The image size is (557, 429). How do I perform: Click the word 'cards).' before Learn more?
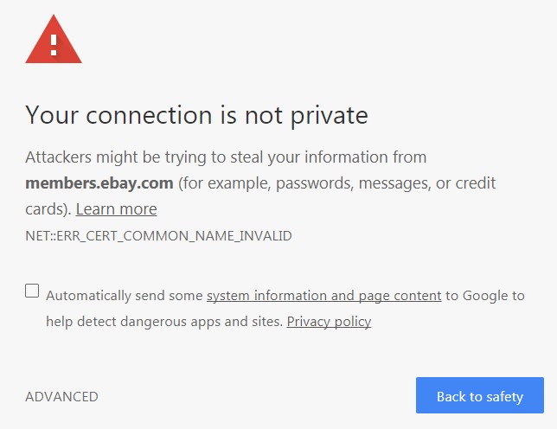click(x=48, y=209)
